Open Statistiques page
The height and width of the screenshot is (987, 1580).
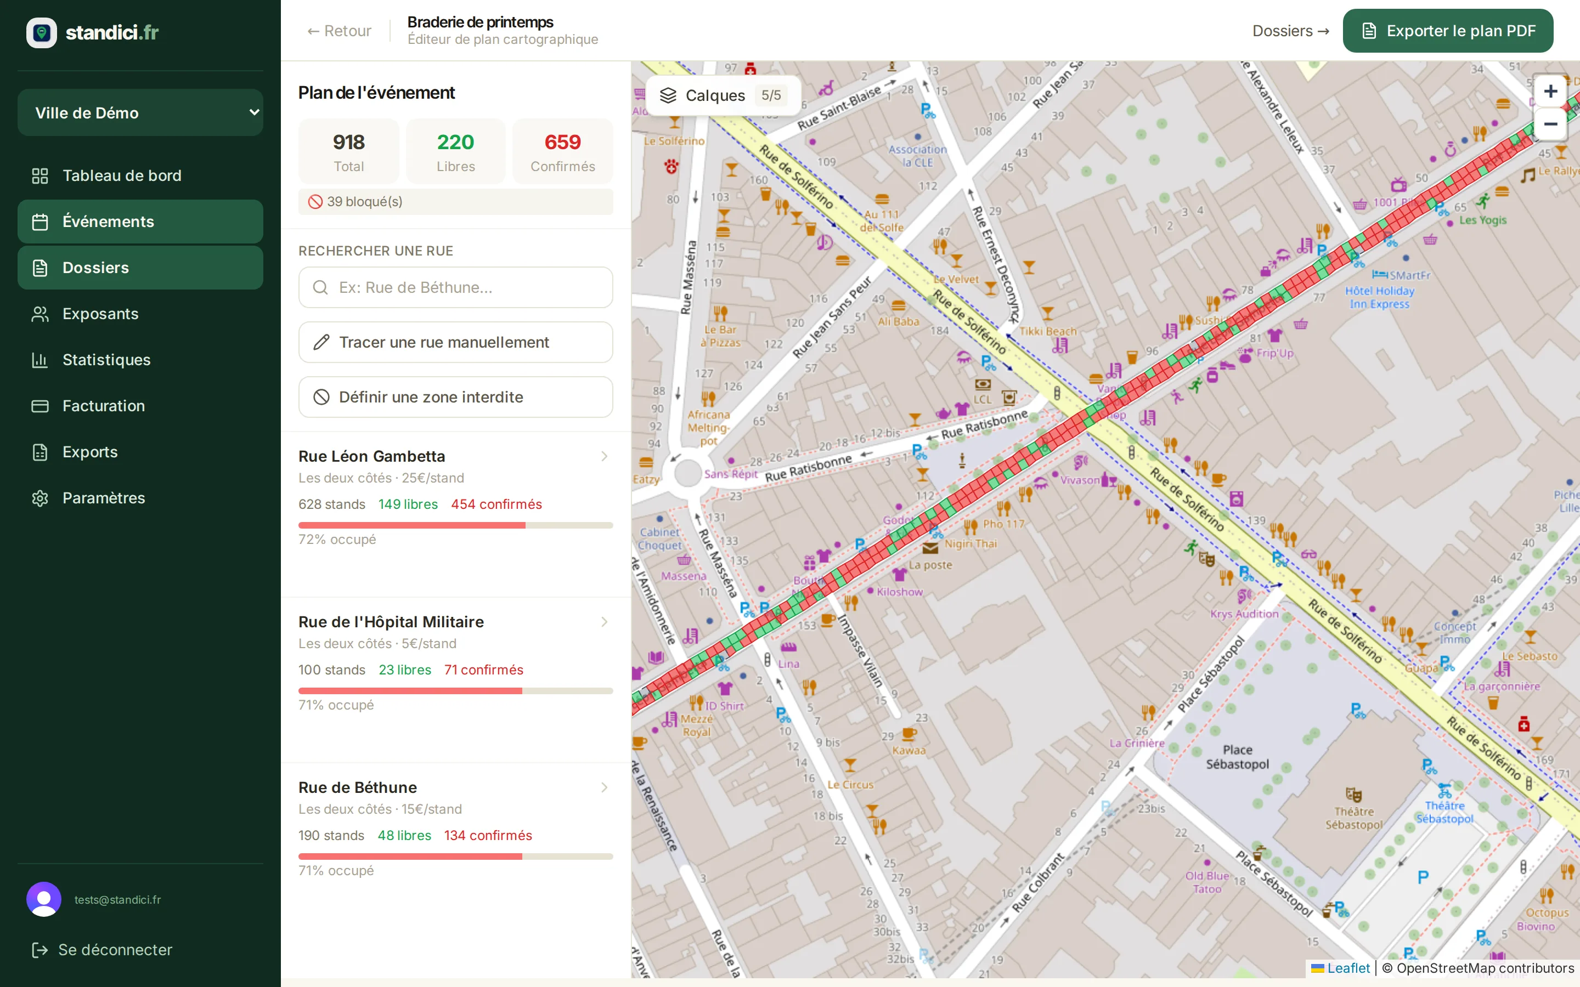tap(140, 360)
